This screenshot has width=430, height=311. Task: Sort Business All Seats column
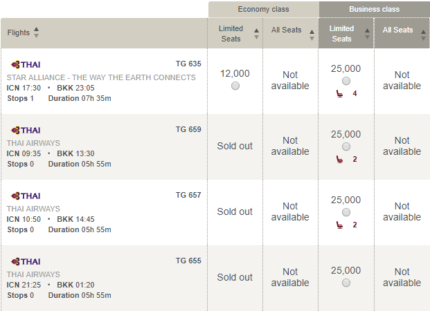[423, 35]
